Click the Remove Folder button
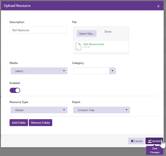Screen dimensions: 166x156 [41, 123]
